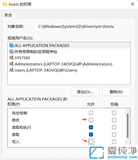Viewport: 138px width, 160px height.
Task: Click the Users group icon
Action: point(11,70)
